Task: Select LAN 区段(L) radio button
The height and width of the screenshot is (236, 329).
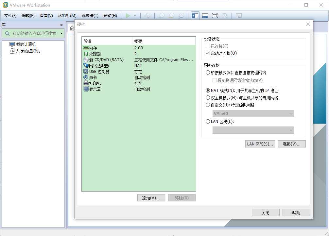Action: point(208,121)
